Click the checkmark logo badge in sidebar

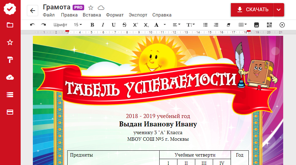pos(10,9)
